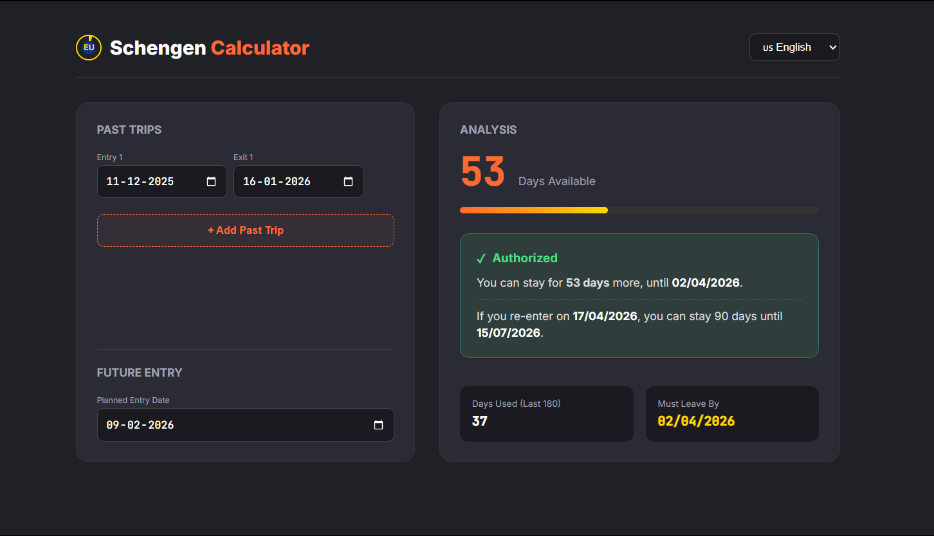Click the green Authorized checkmark icon

[x=481, y=258]
